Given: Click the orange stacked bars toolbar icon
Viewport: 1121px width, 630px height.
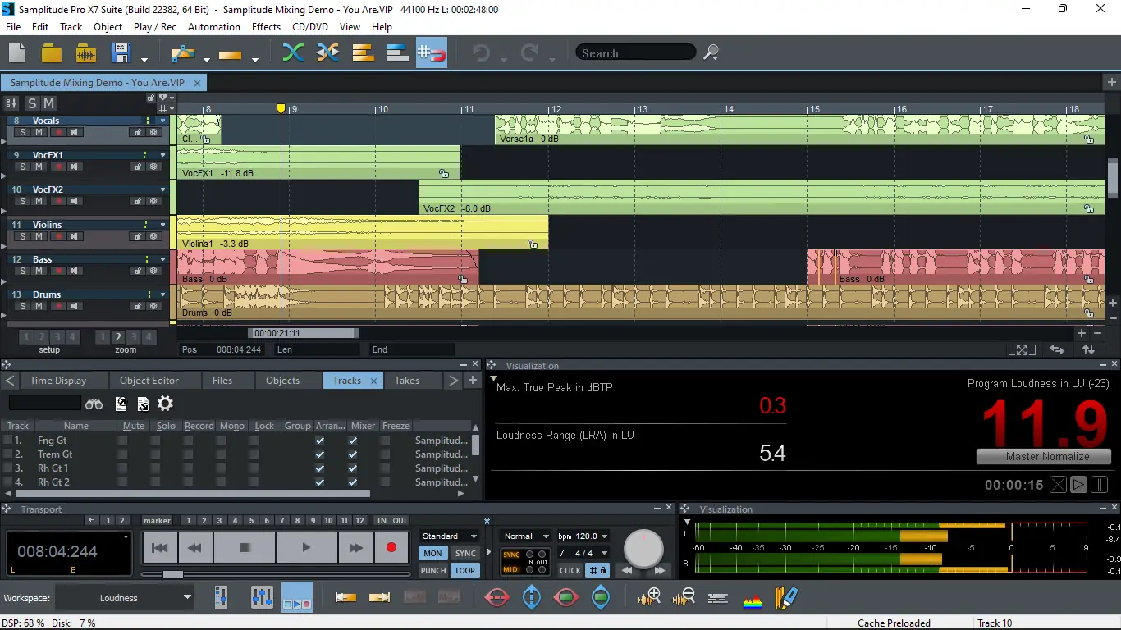Looking at the screenshot, I should tap(363, 53).
